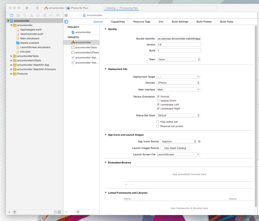Stop the running build
The width and height of the screenshot is (259, 221).
point(37,8)
